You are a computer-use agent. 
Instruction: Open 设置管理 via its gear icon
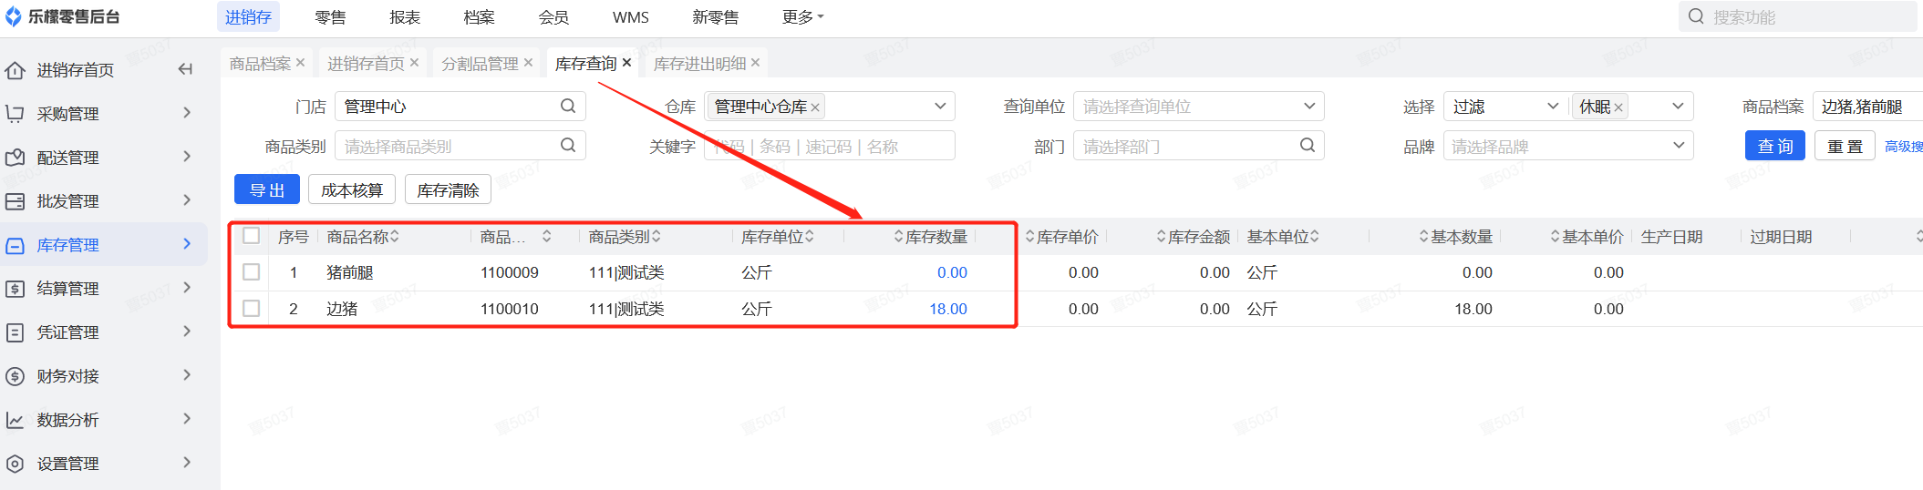tap(15, 464)
